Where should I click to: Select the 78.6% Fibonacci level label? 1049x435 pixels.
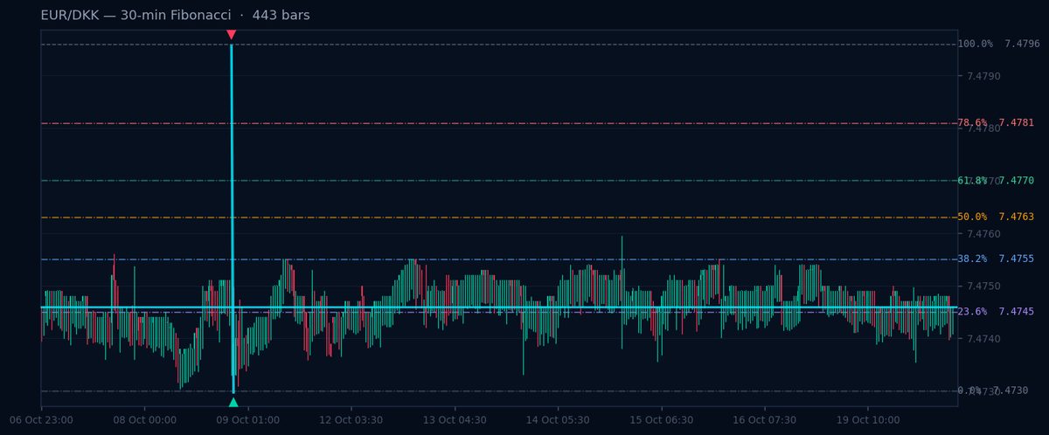[x=972, y=123]
